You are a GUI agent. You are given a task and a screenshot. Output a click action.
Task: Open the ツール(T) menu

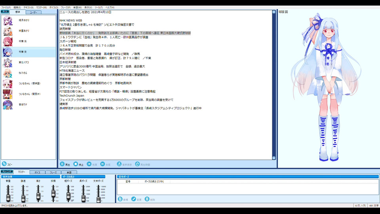pos(99,8)
